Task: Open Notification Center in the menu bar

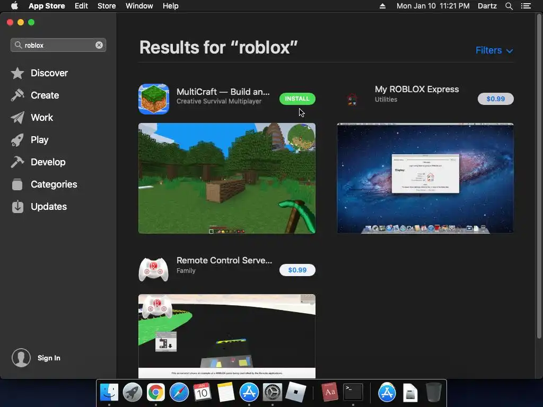Action: (526, 6)
